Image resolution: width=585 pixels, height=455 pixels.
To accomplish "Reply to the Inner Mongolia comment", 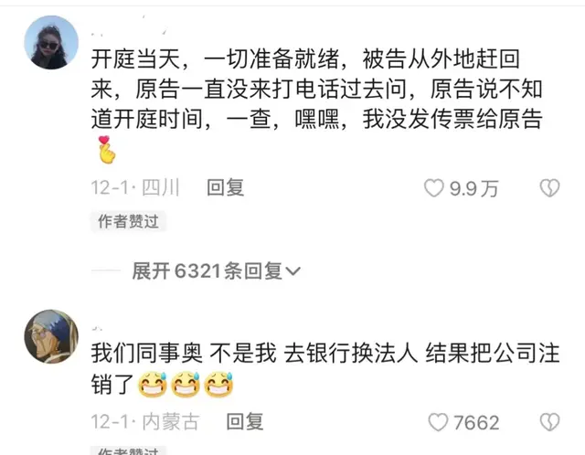I will coord(245,422).
